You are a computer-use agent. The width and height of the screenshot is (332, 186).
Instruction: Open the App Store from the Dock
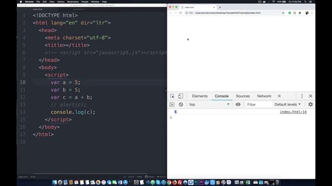click(x=126, y=182)
